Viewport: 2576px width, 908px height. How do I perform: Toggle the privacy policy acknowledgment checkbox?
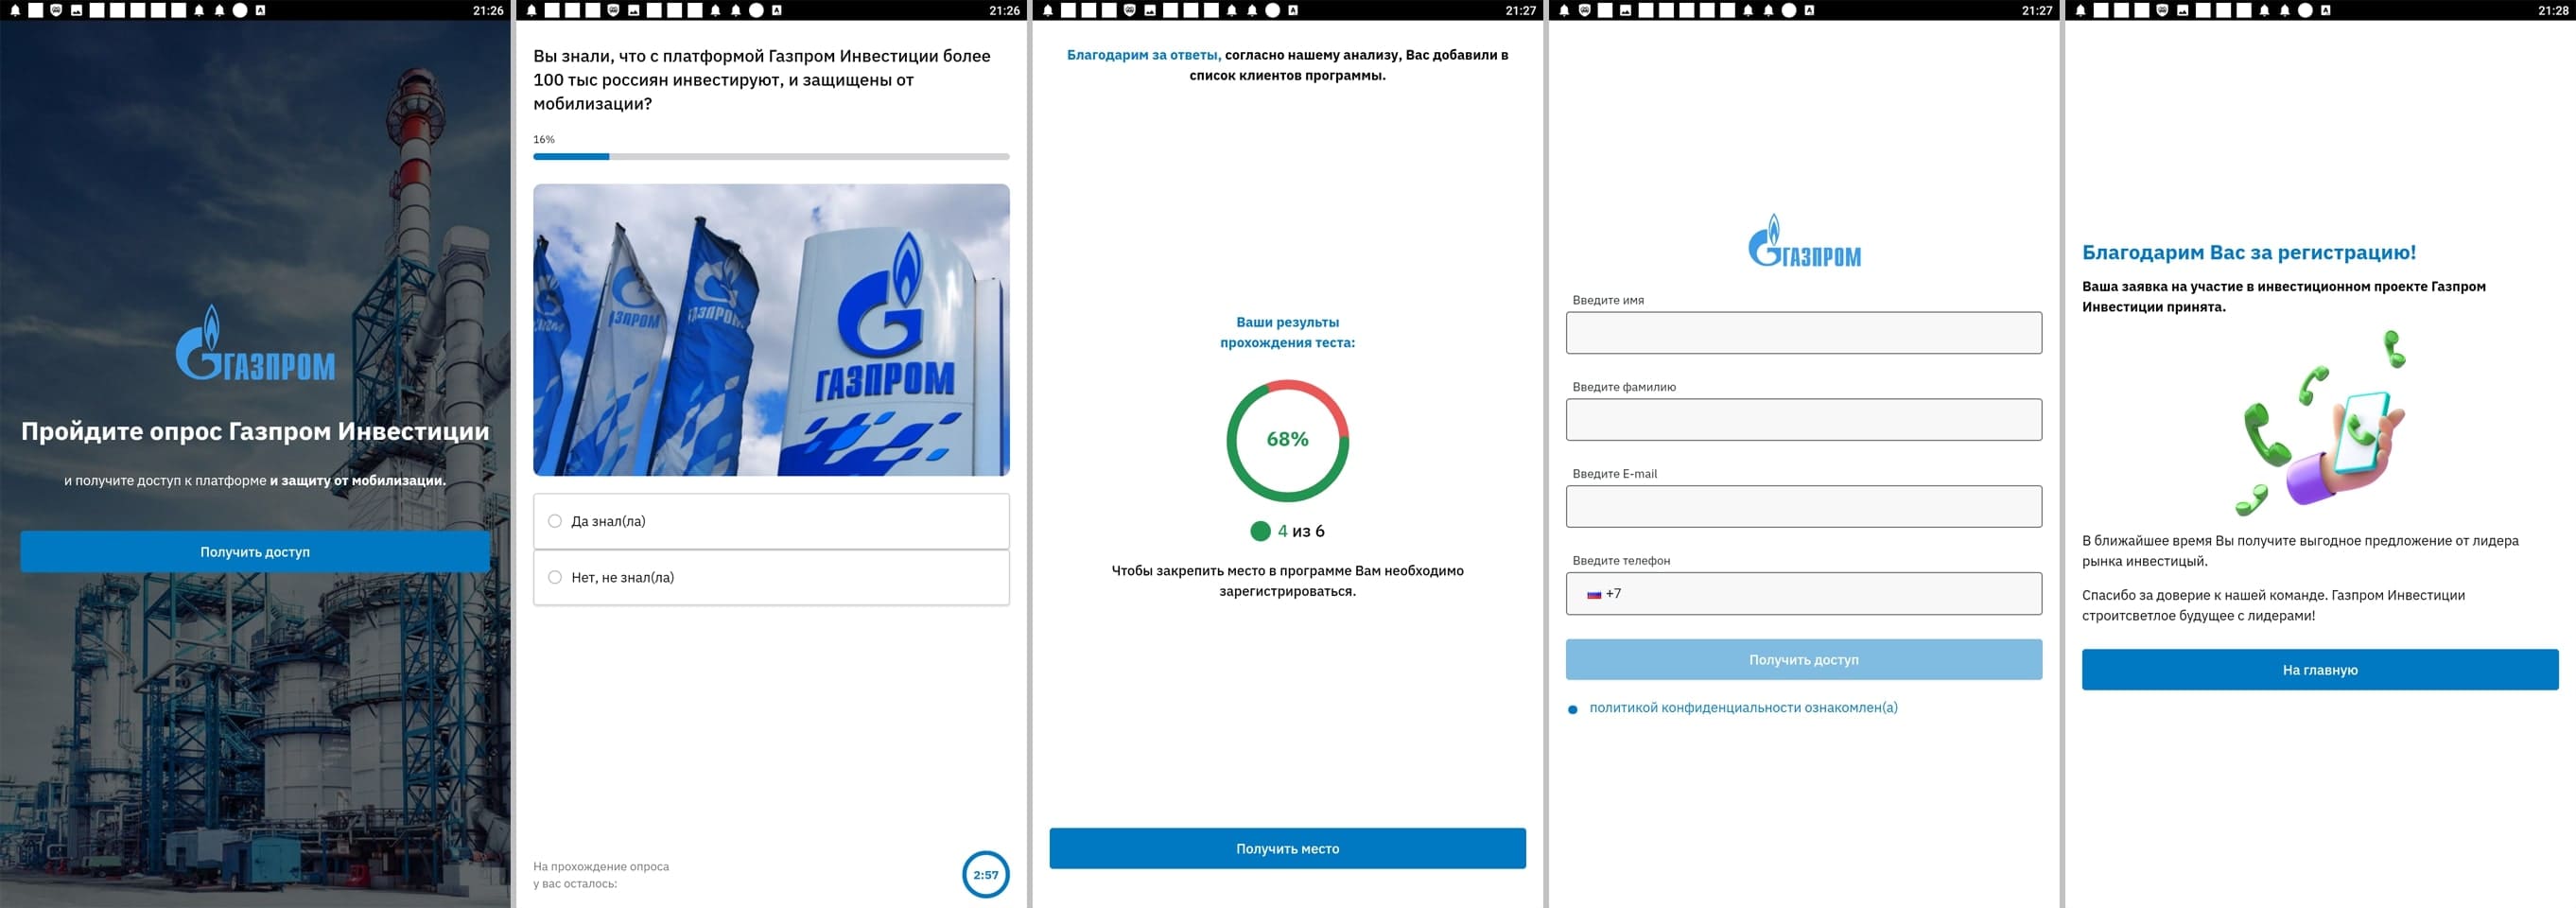(x=1573, y=709)
